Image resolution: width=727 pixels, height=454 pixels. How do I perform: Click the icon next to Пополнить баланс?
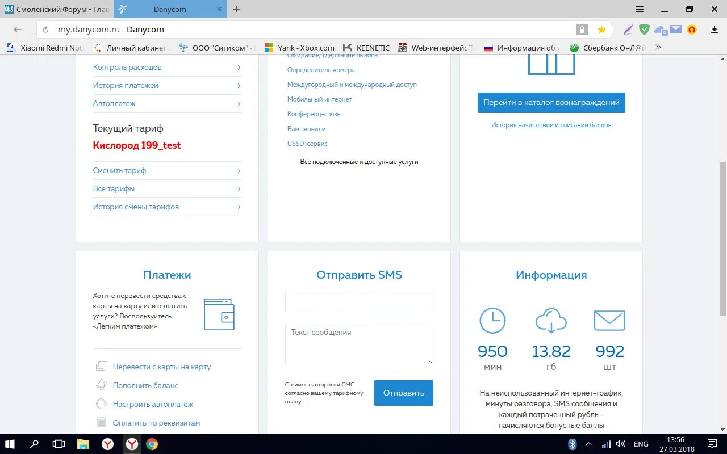[102, 385]
